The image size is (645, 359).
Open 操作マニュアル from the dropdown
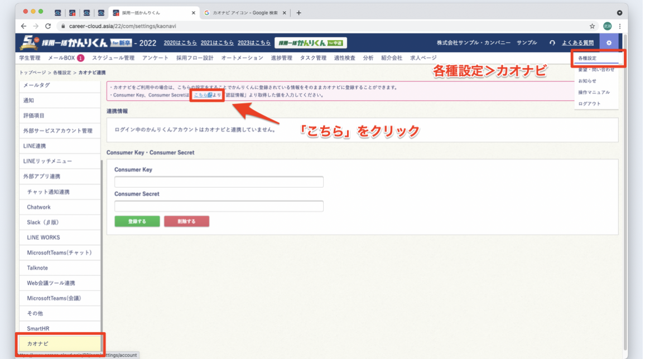594,93
